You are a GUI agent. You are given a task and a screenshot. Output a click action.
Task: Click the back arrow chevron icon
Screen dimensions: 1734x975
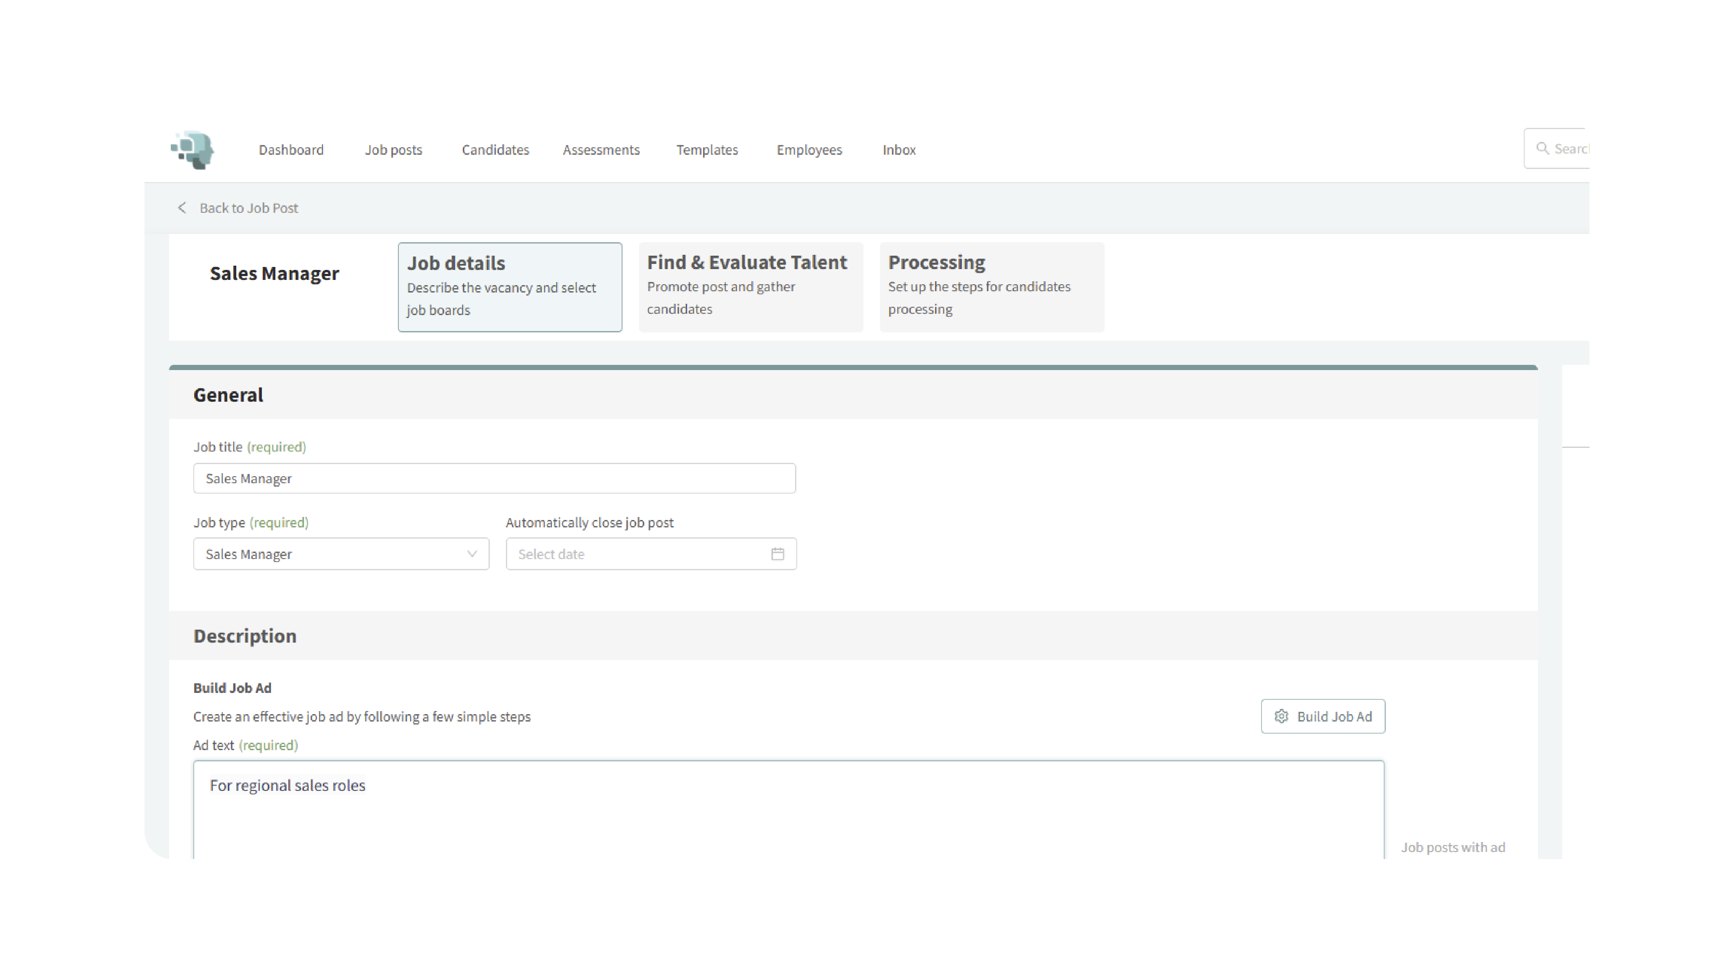click(182, 208)
